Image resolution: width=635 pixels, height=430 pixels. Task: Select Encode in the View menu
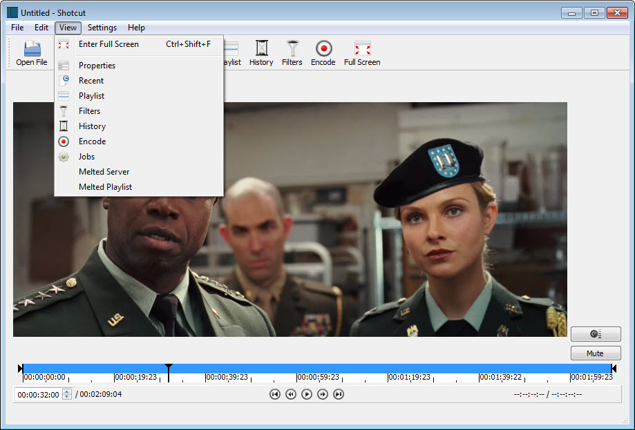coord(139,141)
